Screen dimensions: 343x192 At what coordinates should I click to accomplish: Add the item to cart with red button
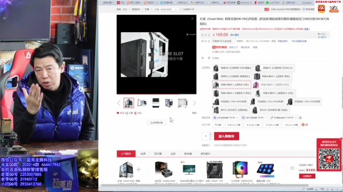(x=226, y=136)
